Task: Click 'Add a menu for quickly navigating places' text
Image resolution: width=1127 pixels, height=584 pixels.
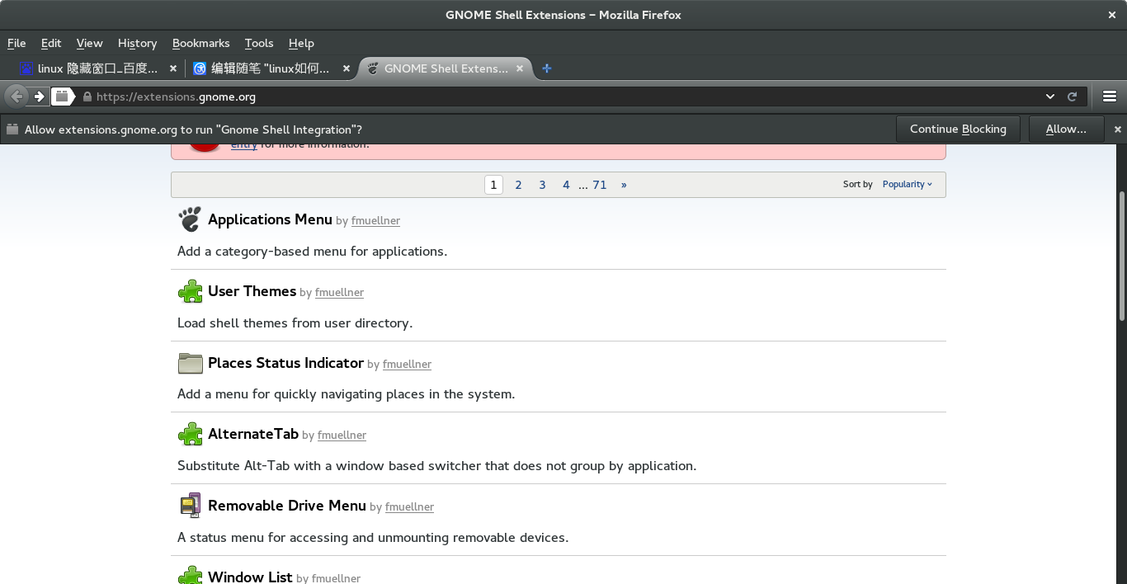Action: click(x=346, y=393)
